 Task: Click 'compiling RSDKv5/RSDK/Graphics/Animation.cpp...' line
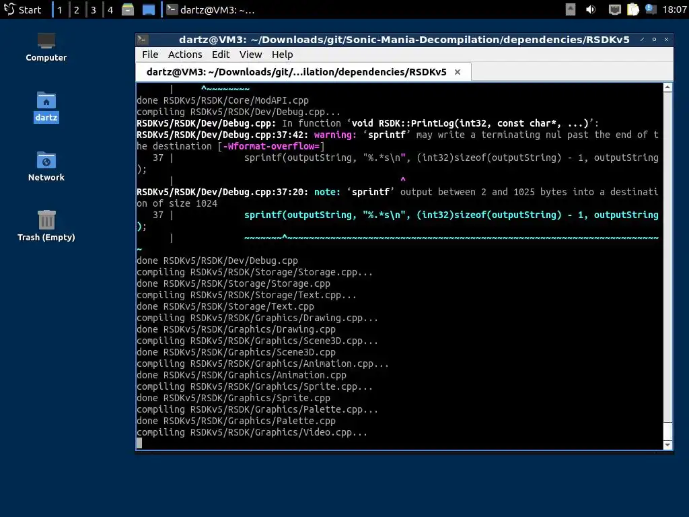tap(263, 364)
